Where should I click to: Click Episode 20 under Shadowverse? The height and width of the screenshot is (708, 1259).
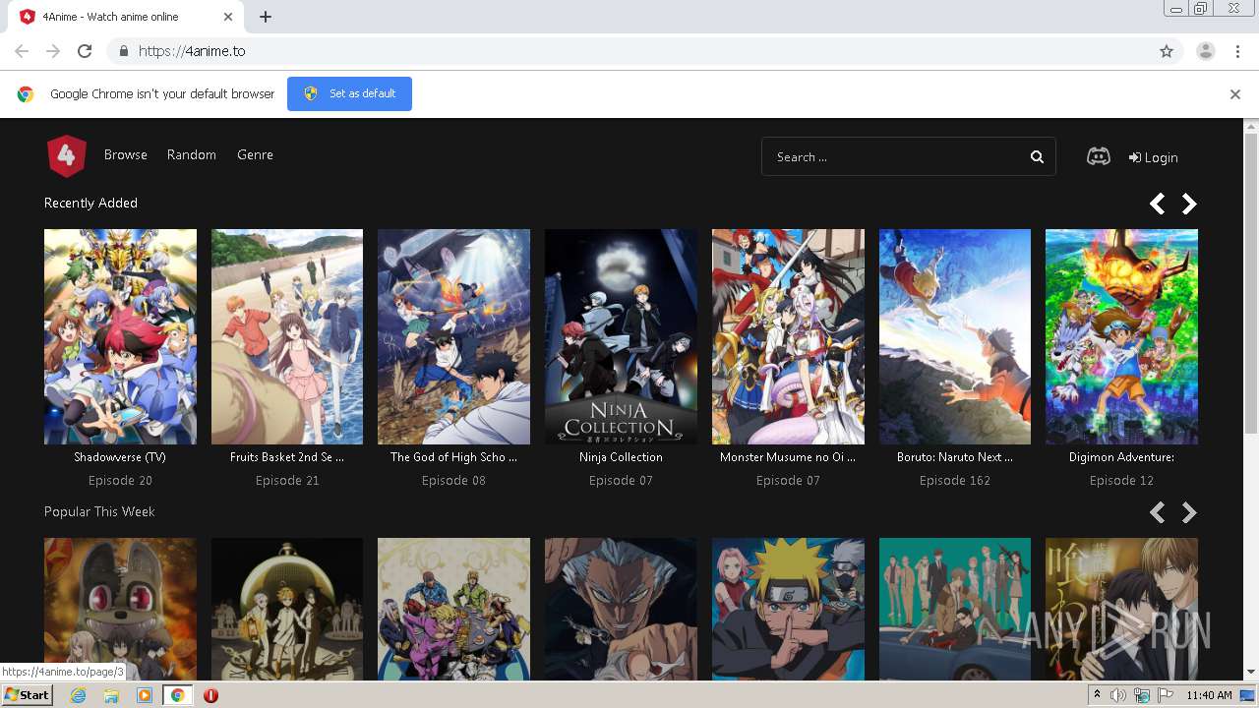coord(120,481)
